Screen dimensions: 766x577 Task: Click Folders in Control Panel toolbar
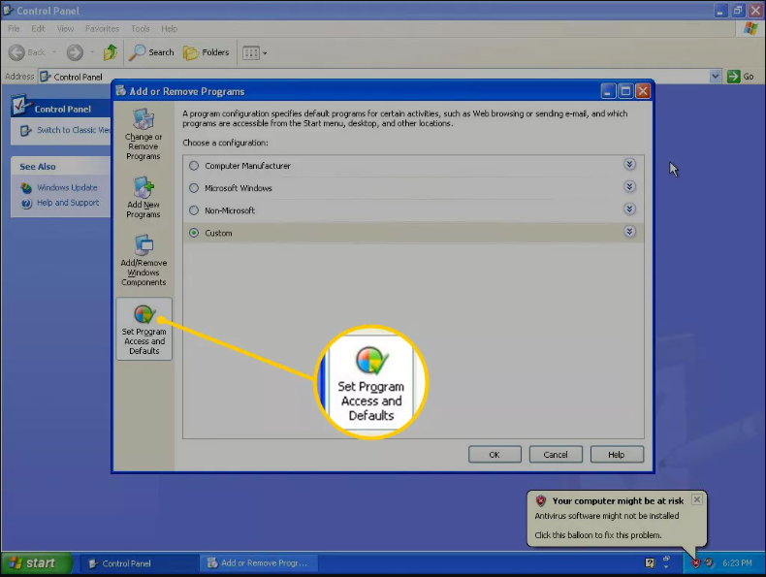[206, 52]
